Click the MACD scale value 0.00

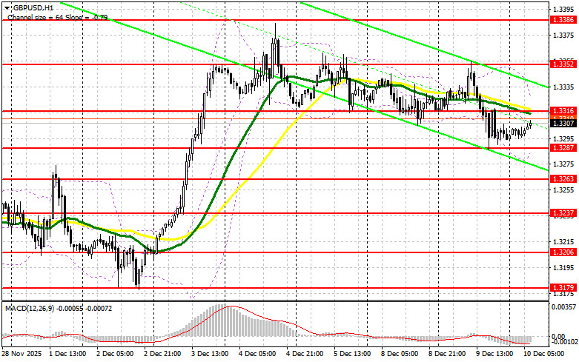coord(560,337)
